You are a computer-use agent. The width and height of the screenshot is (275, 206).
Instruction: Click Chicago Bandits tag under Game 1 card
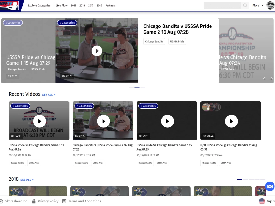145,163
